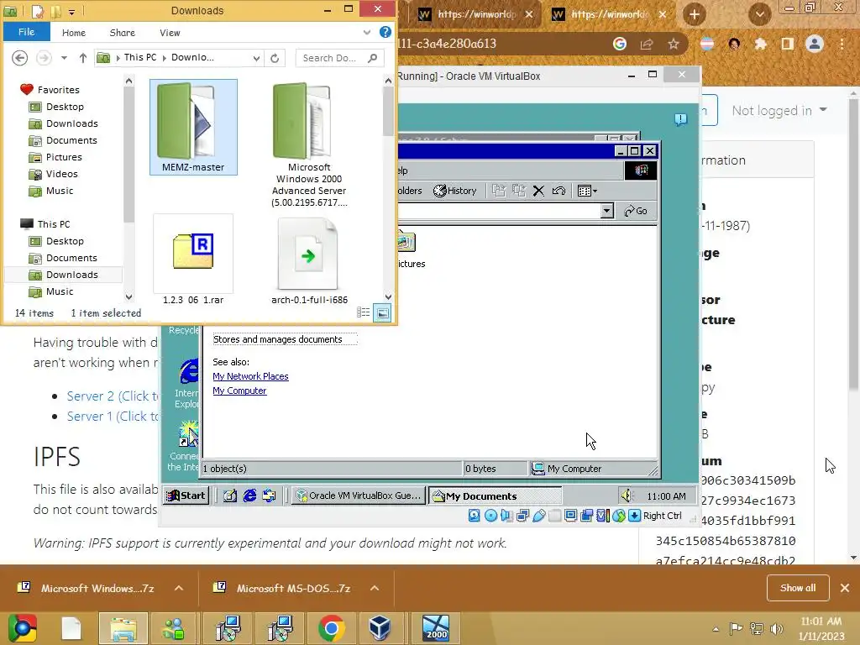
Task: Click Server 1 download link
Action: [x=112, y=417]
